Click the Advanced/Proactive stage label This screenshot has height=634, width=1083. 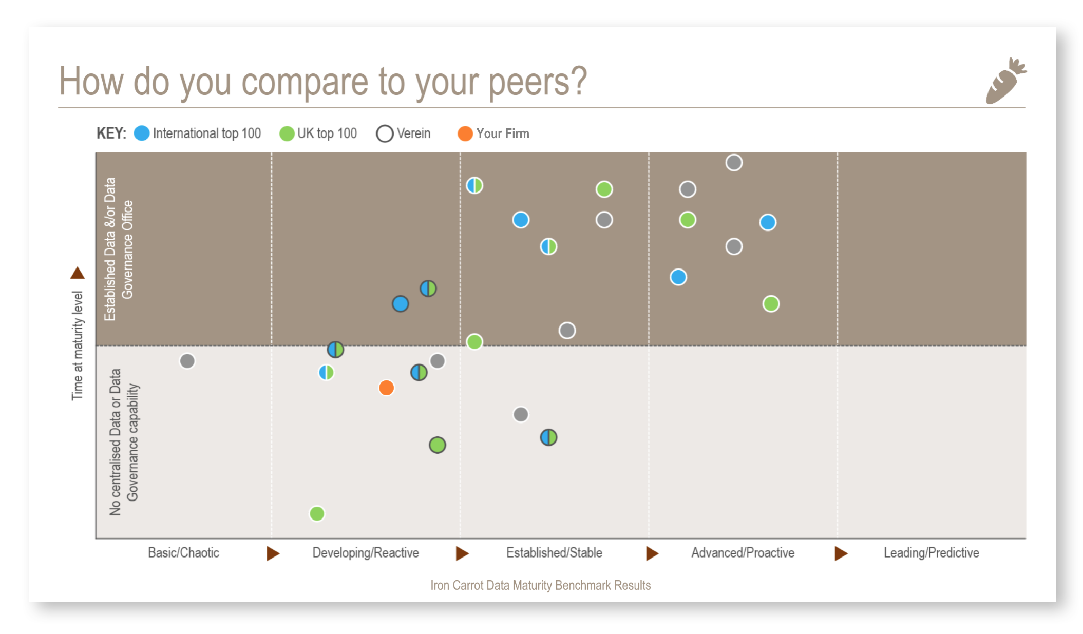pos(743,553)
